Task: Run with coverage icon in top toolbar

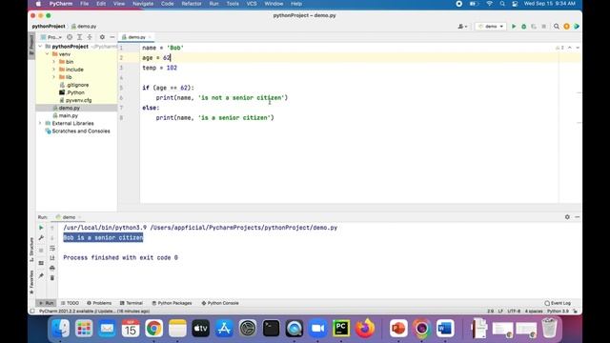Action: [534, 27]
